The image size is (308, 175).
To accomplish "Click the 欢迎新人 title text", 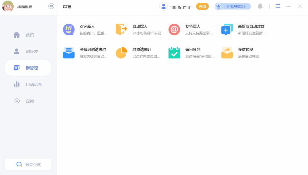I will (x=87, y=26).
